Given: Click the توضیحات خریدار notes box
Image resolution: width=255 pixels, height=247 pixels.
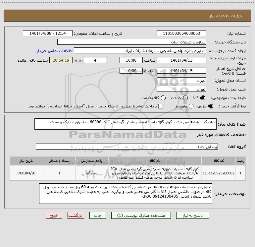Looking at the screenshot, I should coord(126,193).
